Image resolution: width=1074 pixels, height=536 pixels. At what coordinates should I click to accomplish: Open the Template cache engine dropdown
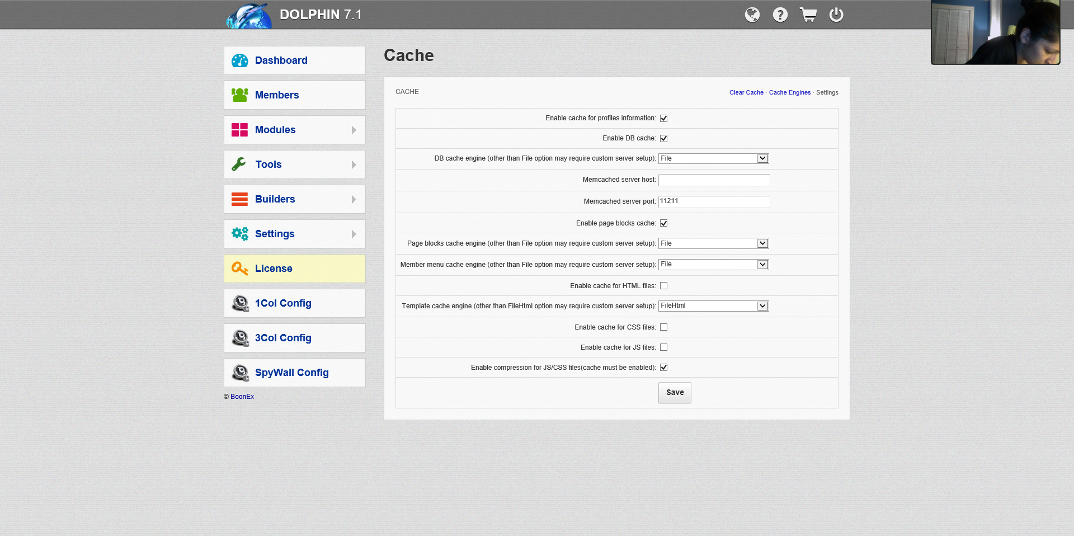click(x=713, y=306)
